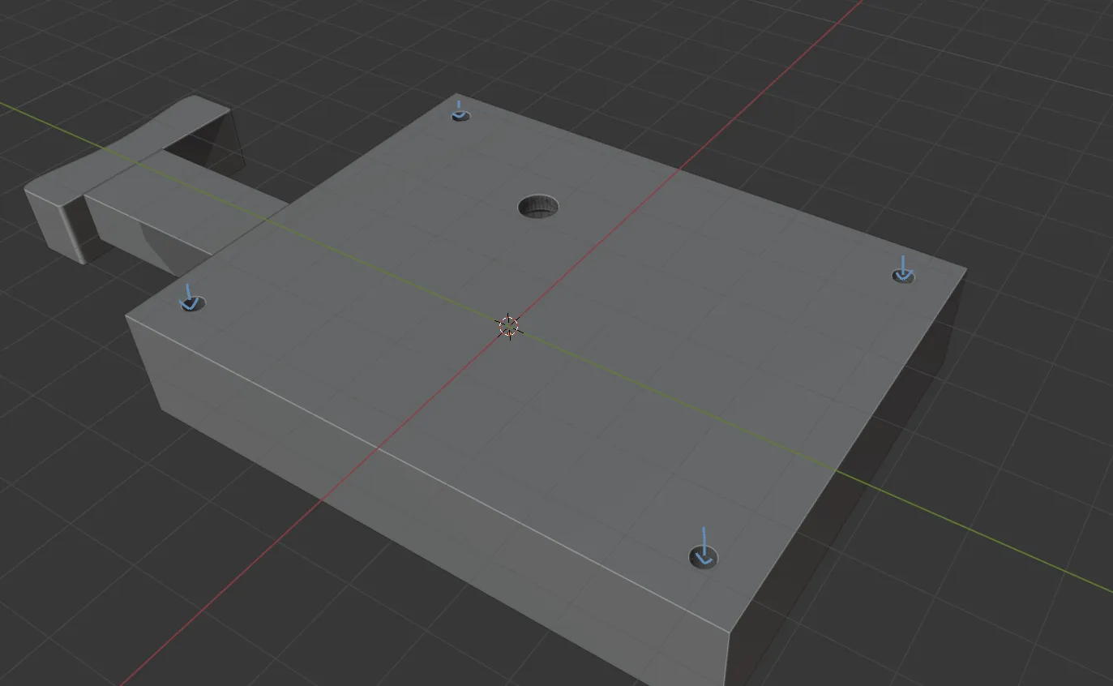Select the large round hole in the plate
The height and width of the screenshot is (686, 1113).
539,206
